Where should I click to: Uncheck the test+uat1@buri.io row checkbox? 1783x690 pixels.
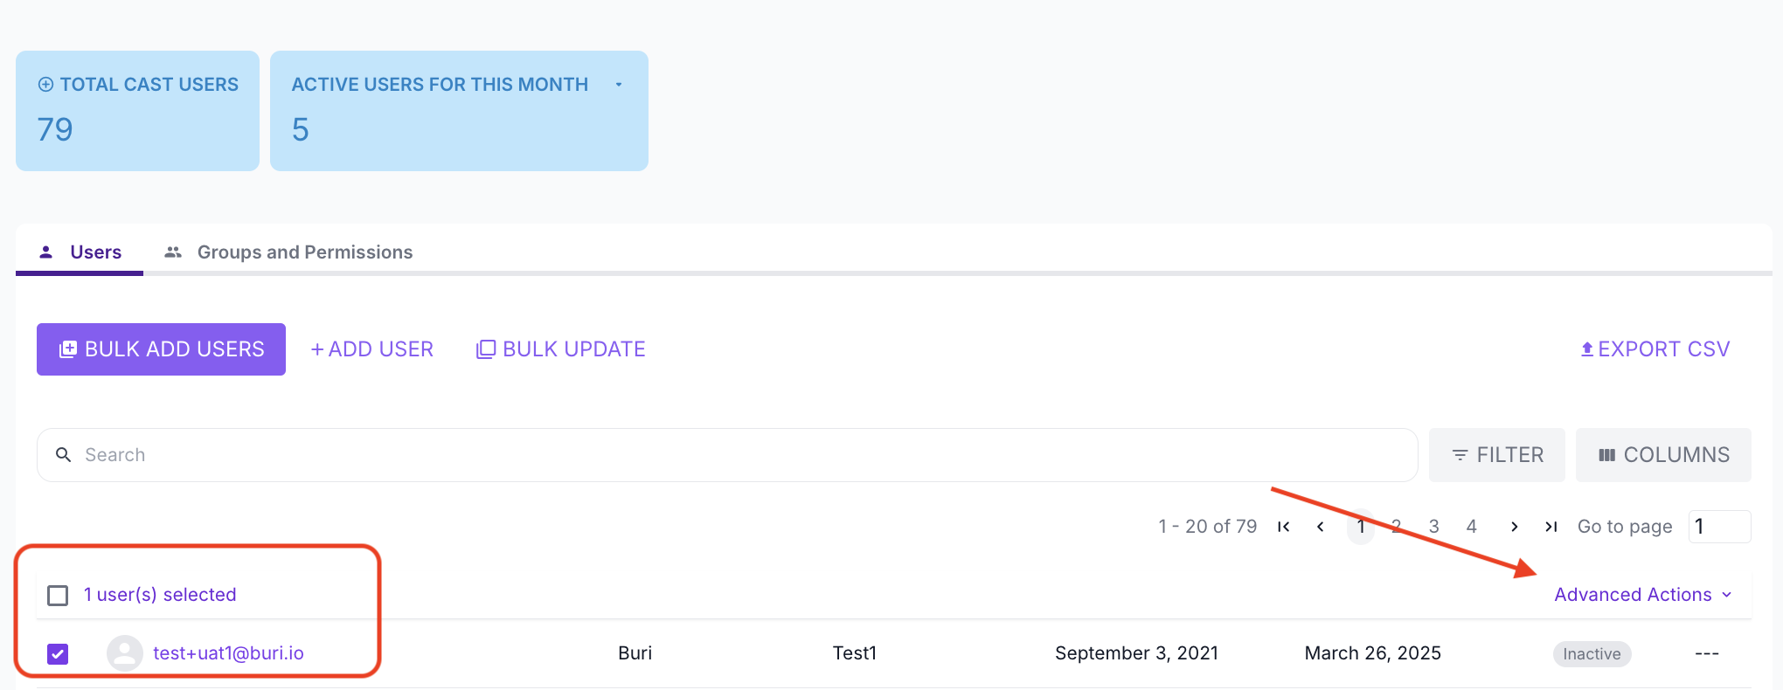point(58,653)
